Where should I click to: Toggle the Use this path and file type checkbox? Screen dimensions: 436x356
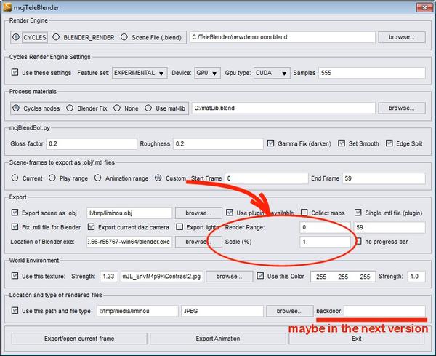point(15,310)
